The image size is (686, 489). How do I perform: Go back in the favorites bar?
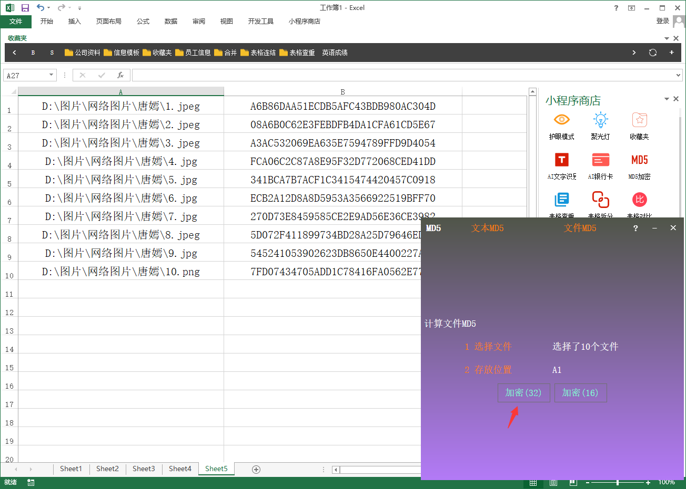tap(14, 53)
